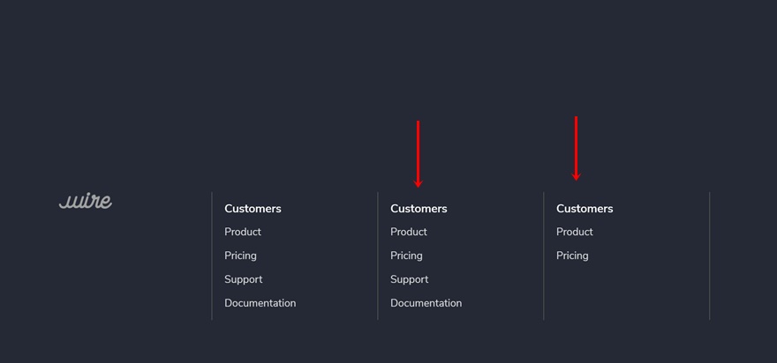
Task: Click the divider between second and third columns
Action: tap(544, 256)
